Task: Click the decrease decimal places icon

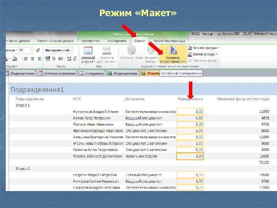Action: [x=75, y=59]
